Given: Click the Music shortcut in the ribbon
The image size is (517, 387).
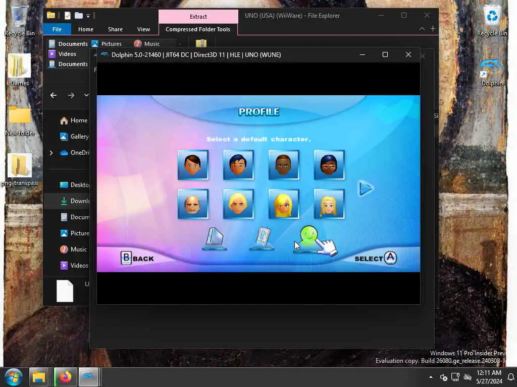Looking at the screenshot, I should [x=147, y=44].
